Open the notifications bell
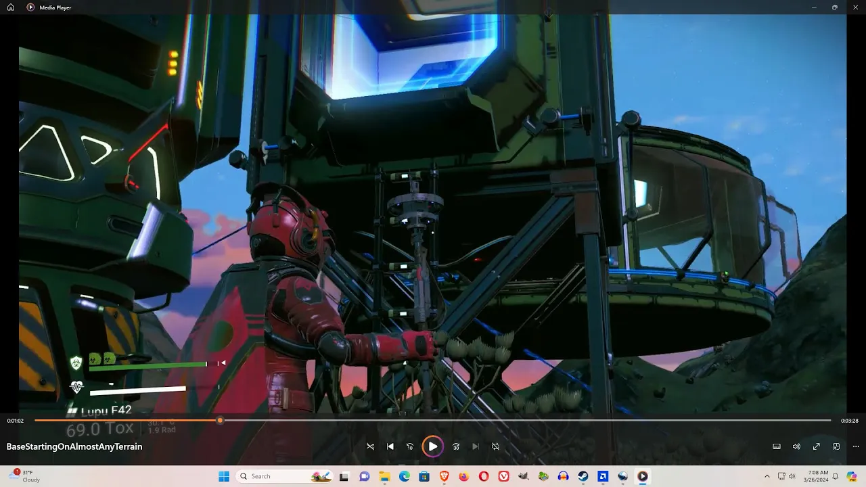The image size is (866, 487). click(x=836, y=476)
